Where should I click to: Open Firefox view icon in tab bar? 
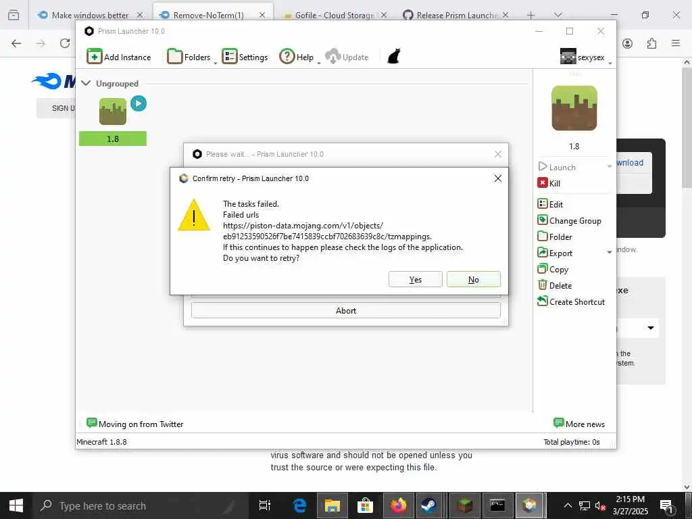14,15
